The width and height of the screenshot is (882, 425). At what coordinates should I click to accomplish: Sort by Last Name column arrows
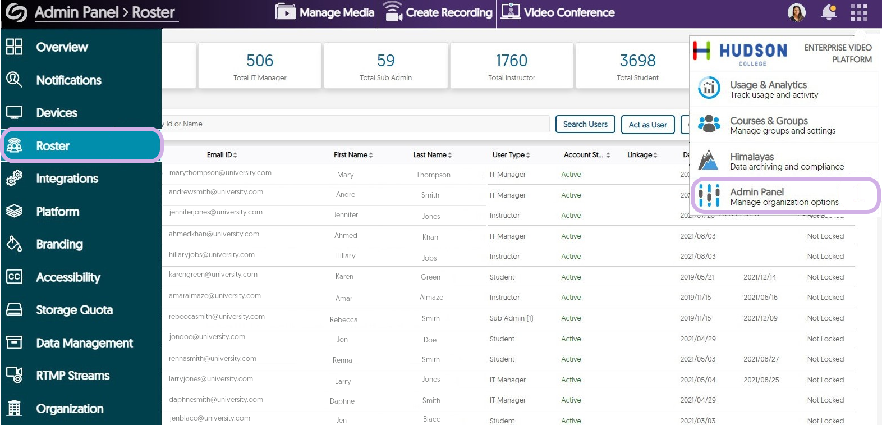[x=450, y=155]
